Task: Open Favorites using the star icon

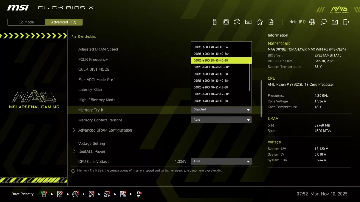Action: coord(259,21)
